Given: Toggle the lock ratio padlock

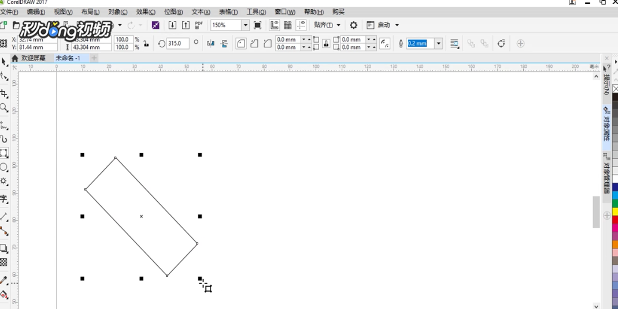Looking at the screenshot, I should tap(146, 43).
